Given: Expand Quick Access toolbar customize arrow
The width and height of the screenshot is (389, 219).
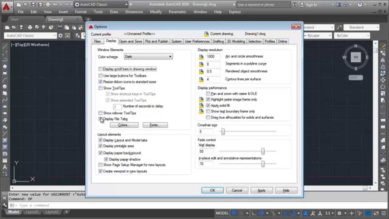Looking at the screenshot, I should click(x=131, y=5).
